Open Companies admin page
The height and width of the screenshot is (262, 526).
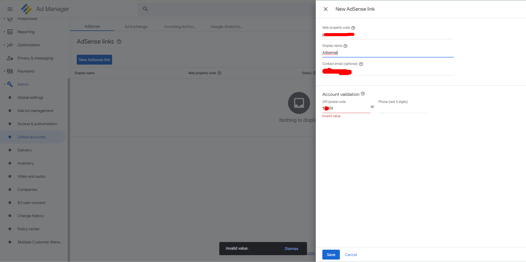[x=27, y=189]
